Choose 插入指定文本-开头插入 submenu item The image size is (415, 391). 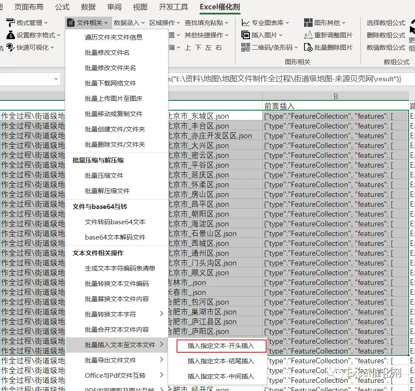click(x=221, y=346)
